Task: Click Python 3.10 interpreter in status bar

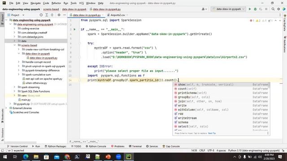Action: coord(254,151)
